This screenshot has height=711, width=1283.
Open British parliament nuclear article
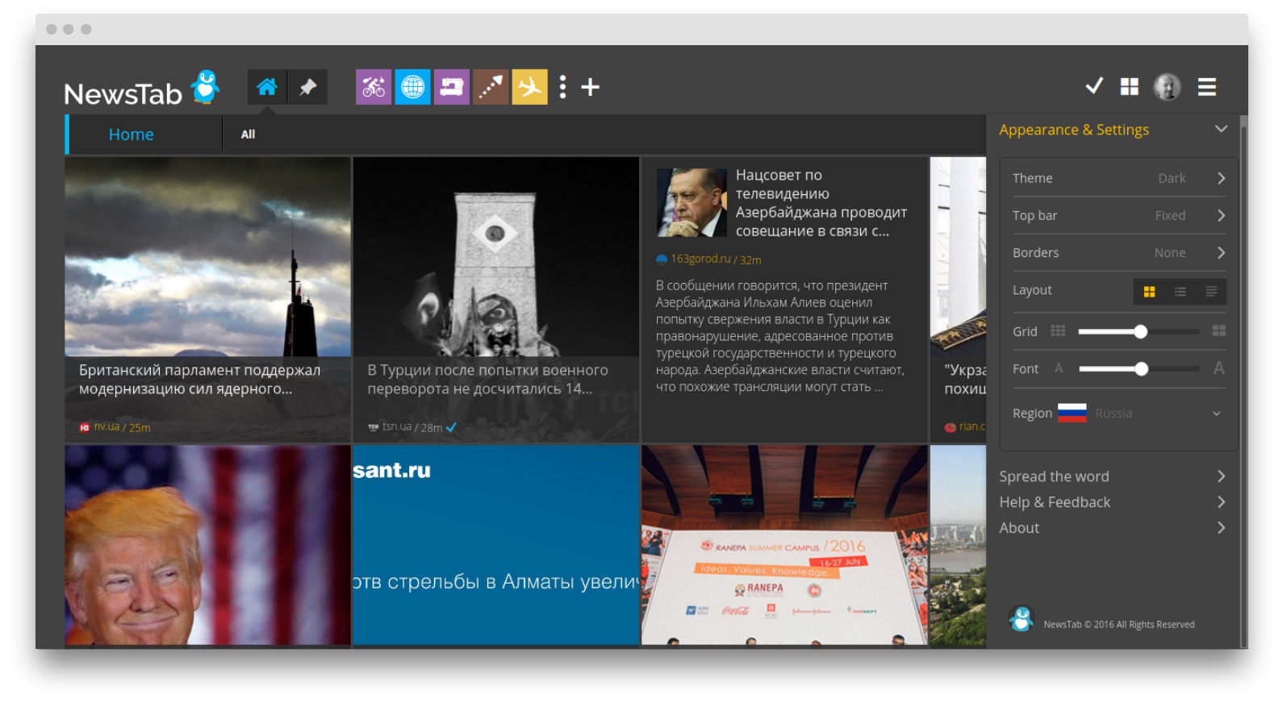click(208, 299)
